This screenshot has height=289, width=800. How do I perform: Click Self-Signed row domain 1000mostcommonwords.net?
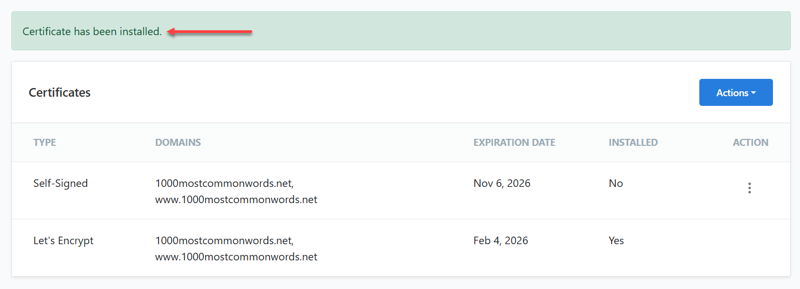point(224,183)
